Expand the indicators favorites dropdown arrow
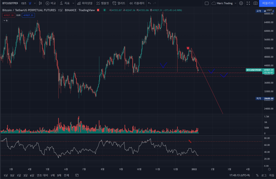This screenshot has height=179, width=276. point(73,3)
